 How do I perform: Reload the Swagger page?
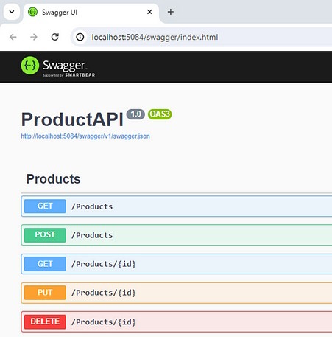54,37
